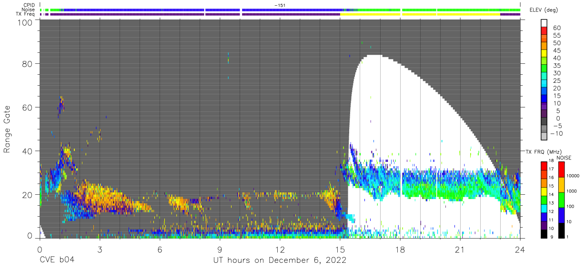Click the ELEV (deg) colorbar title
This screenshot has height=270, width=585.
pos(544,10)
